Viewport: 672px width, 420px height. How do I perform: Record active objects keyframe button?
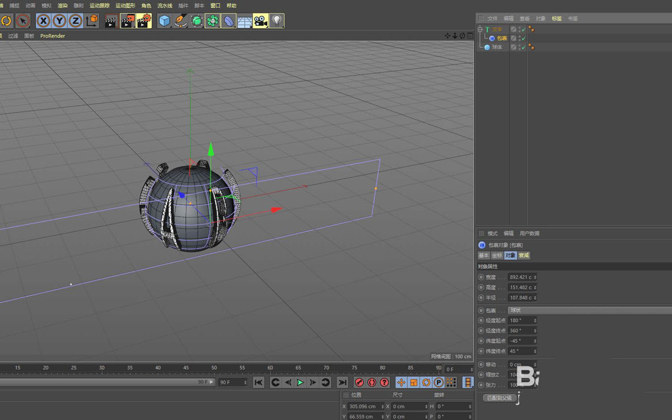pos(359,382)
